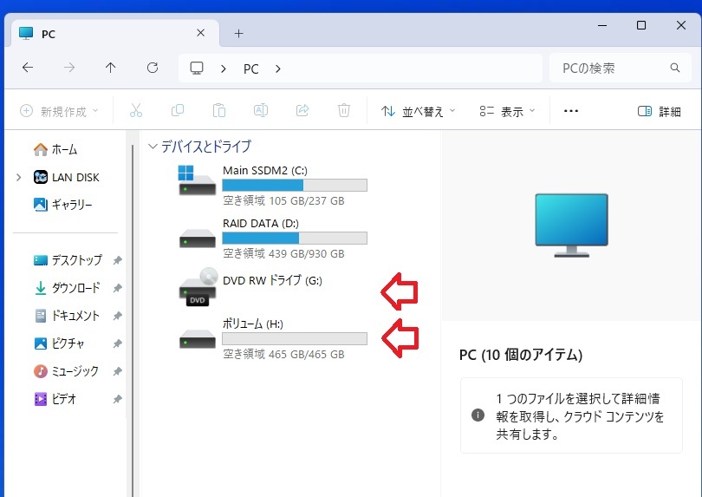Toggle the pin next to デスクトップ
Screen dimensions: 702x497
pyautogui.click(x=117, y=260)
